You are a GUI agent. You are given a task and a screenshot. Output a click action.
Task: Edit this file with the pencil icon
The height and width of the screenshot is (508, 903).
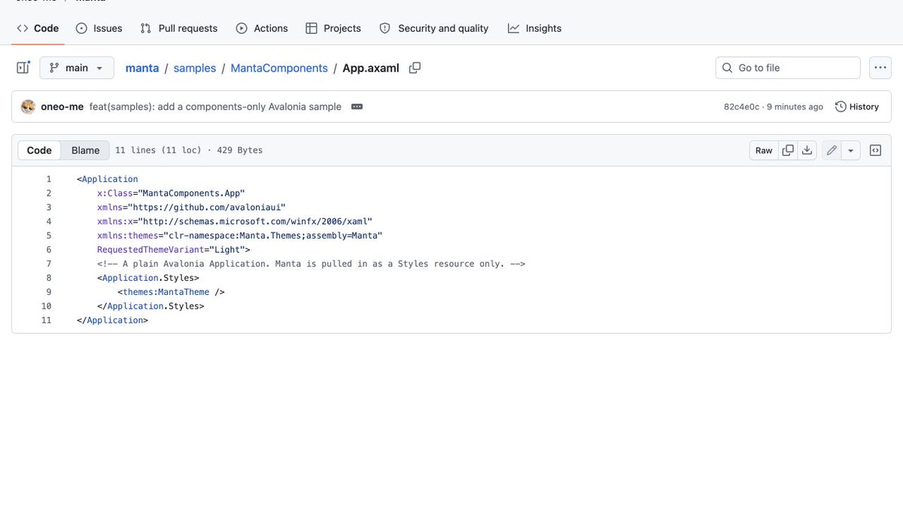point(832,151)
